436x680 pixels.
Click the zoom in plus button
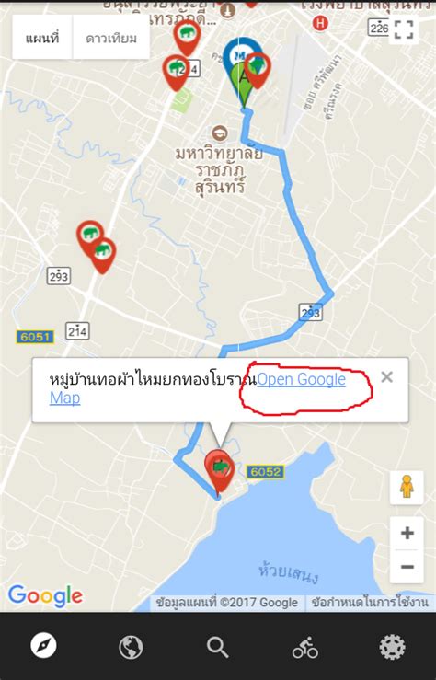pos(407,533)
